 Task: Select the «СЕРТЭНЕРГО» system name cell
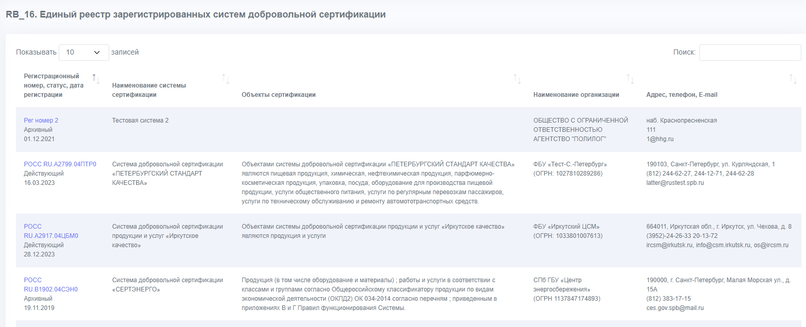[x=167, y=285]
